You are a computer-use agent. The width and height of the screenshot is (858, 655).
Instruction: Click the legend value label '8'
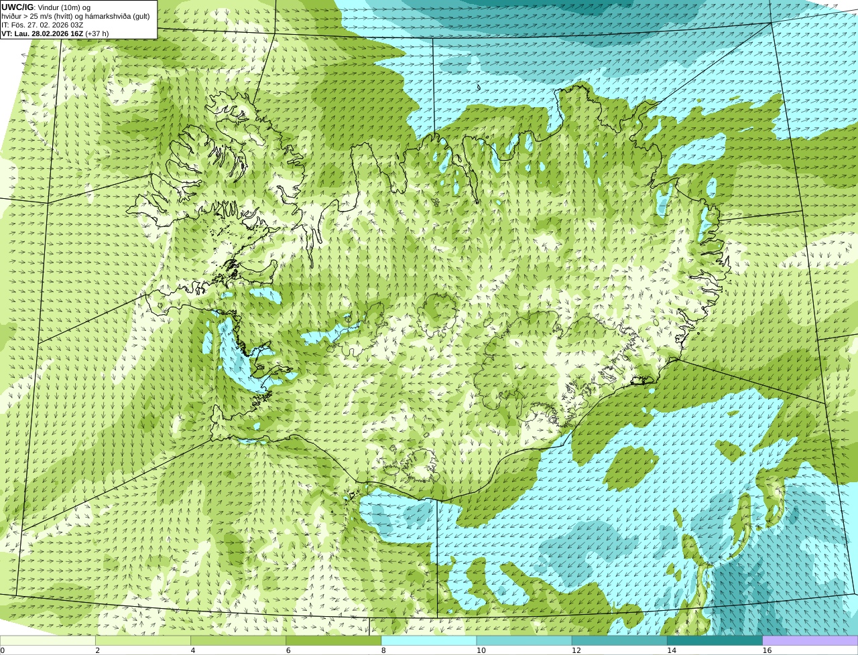pos(383,650)
